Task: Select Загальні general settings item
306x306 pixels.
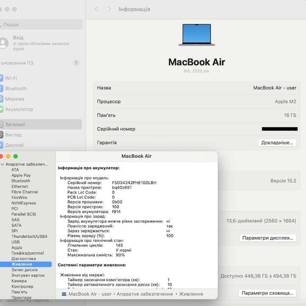Action: (x=41, y=124)
